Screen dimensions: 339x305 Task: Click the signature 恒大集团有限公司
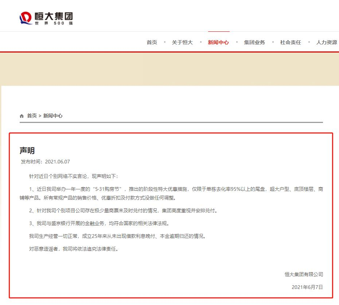pyautogui.click(x=304, y=274)
